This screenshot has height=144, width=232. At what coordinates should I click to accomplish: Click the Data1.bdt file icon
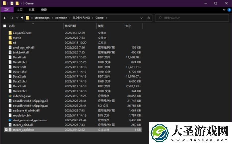click(x=10, y=67)
